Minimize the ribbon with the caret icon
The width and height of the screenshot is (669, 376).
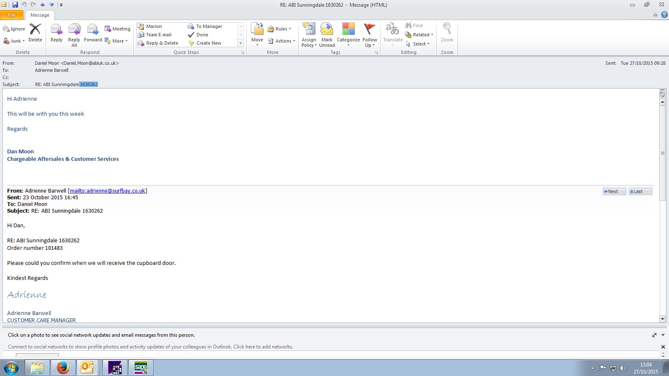(655, 15)
